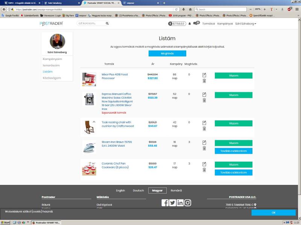Image resolution: width=301 pixels, height=225 pixels.
Task: Switch site language to Deutsch
Action: [138, 190]
